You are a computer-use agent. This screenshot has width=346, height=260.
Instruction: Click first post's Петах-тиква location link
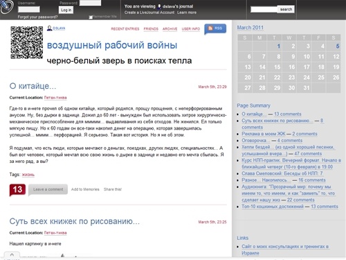[x=55, y=98]
